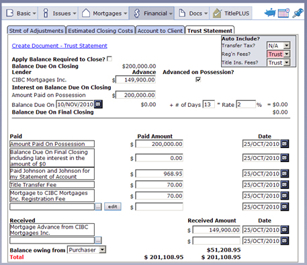Open date picker for Balance Due On date
The image size is (307, 265).
(x=98, y=104)
